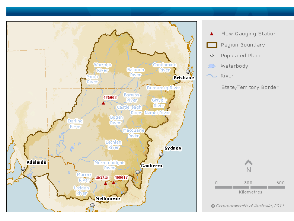Click the Region Boundary legend rectangle
294x221 pixels.
tap(212, 45)
